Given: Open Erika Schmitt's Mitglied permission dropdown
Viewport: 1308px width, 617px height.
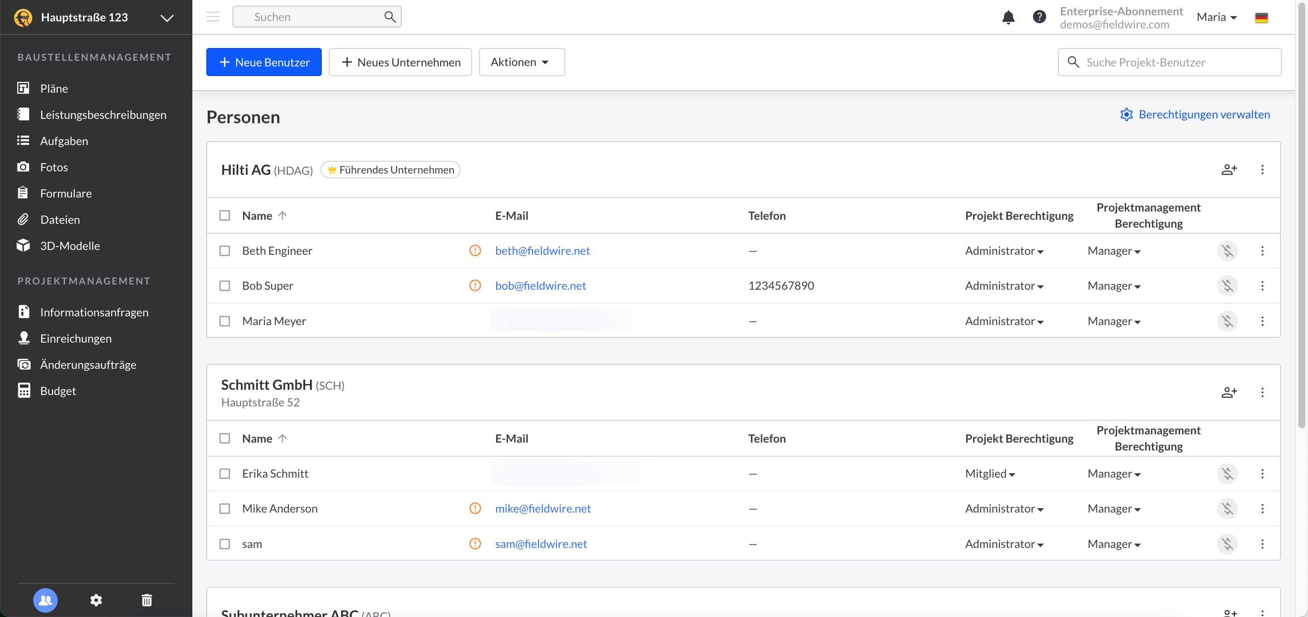Looking at the screenshot, I should click(990, 473).
